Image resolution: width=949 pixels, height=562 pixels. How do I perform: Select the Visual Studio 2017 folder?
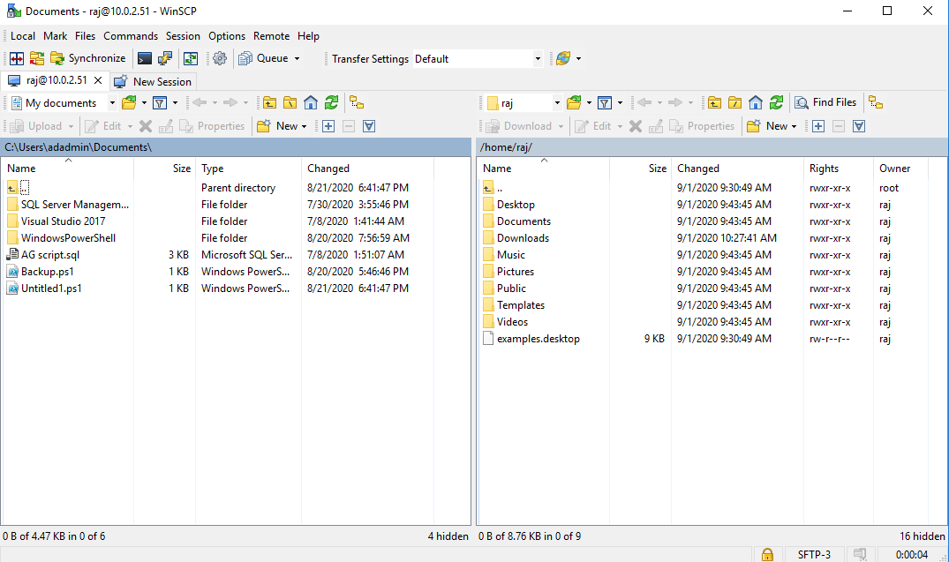click(x=63, y=221)
